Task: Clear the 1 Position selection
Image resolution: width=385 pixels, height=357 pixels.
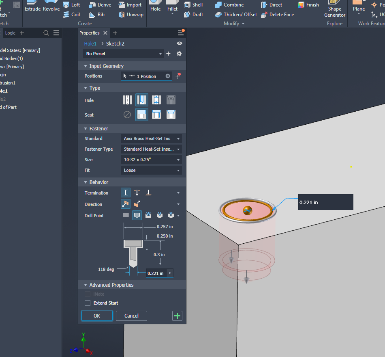Action: click(x=168, y=76)
